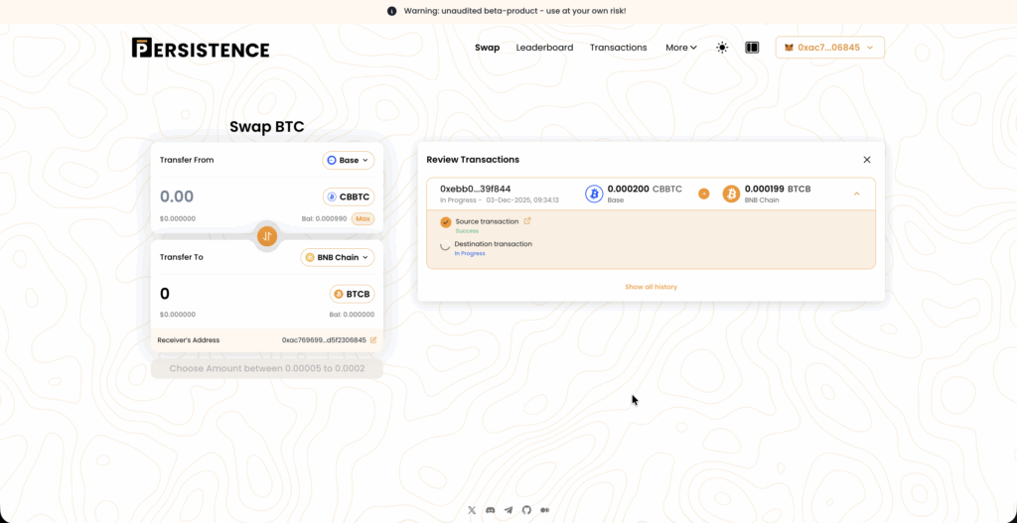Open the Base source chain dropdown
Image resolution: width=1017 pixels, height=523 pixels.
(x=348, y=160)
